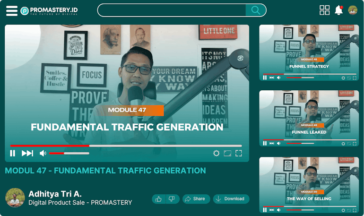Click the Download button
This screenshot has height=216, width=364.
pyautogui.click(x=231, y=199)
